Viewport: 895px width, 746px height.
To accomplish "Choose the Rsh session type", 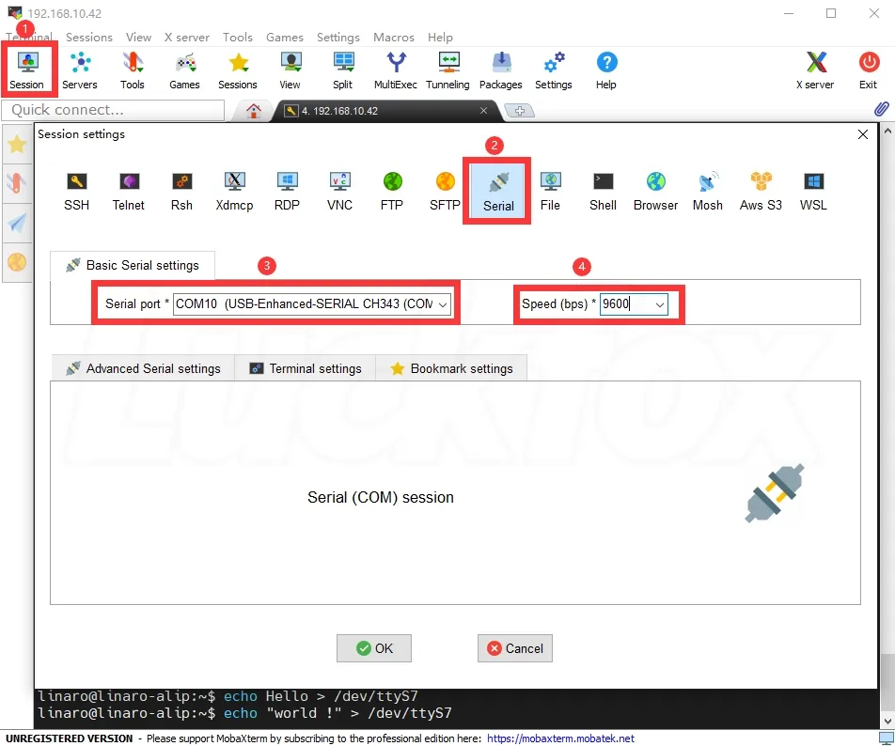I will 181,191.
